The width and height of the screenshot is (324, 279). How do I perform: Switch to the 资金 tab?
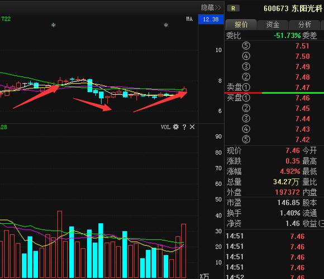[x=273, y=25]
